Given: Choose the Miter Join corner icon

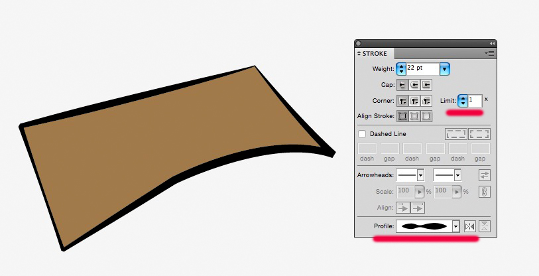Looking at the screenshot, I should pos(402,101).
